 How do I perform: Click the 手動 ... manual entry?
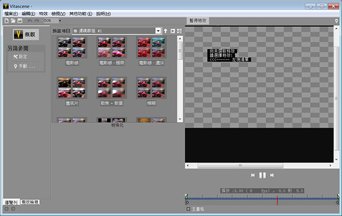point(24,66)
